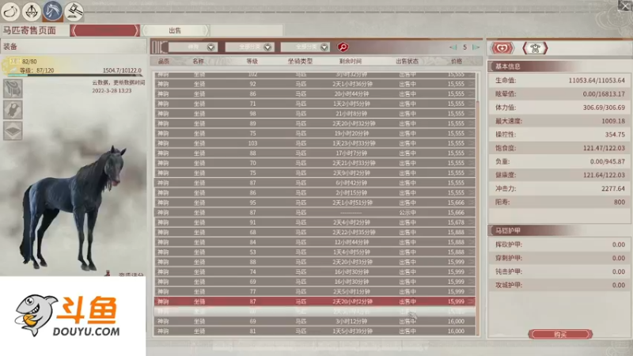Select row with 2天9小时2分钟 remaining
This screenshot has height=356, width=633.
pyautogui.click(x=314, y=172)
